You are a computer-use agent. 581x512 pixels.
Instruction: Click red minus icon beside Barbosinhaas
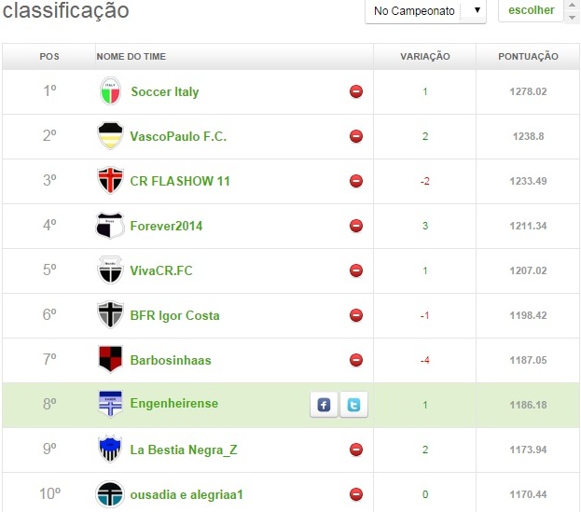click(356, 360)
